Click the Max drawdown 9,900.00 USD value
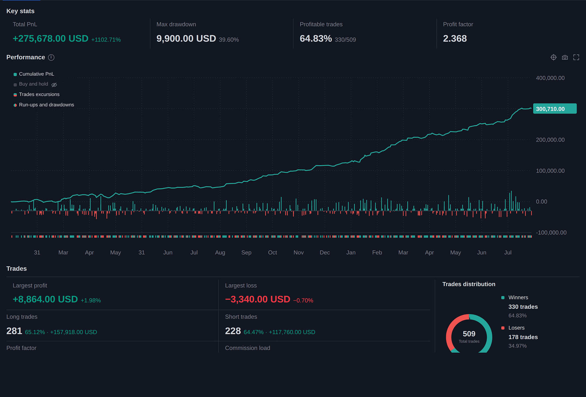 [186, 39]
